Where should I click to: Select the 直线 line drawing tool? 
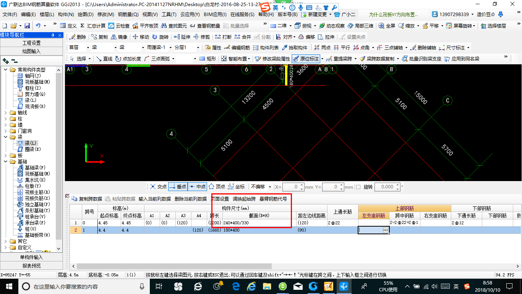104,59
